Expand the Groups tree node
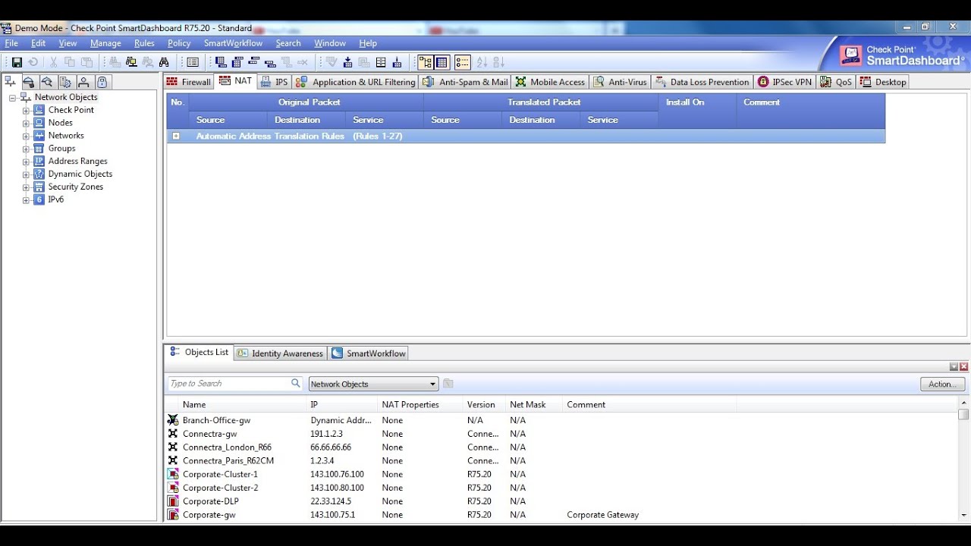Screen dimensions: 971x546 (x=26, y=149)
